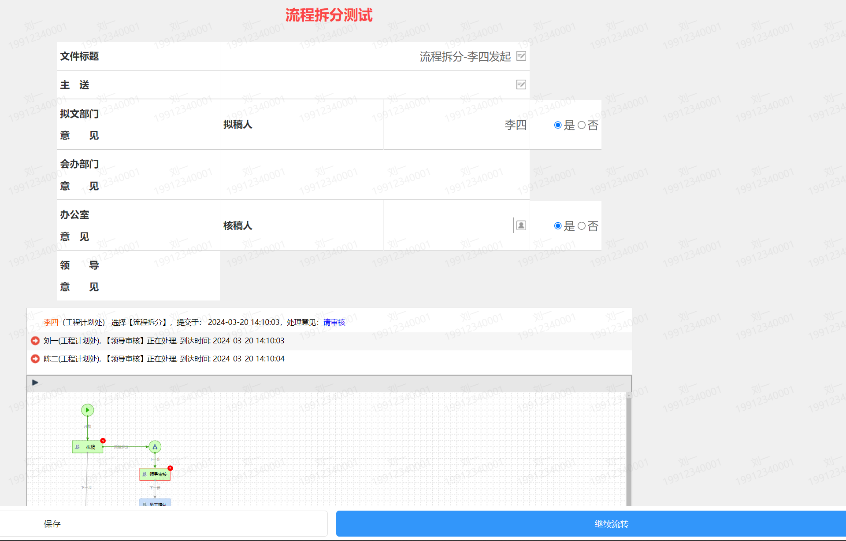This screenshot has width=846, height=541.
Task: Click edit icon in 文件标题 field
Action: click(521, 56)
